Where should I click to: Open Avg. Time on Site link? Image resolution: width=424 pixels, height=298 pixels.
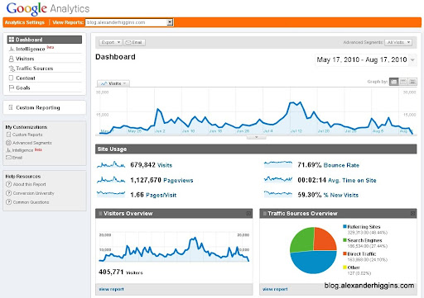point(352,181)
